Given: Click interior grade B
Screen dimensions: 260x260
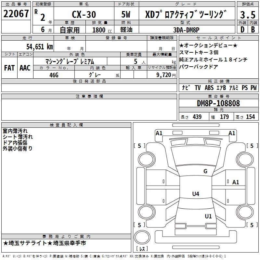Looking at the screenshot, I should 253,30.
